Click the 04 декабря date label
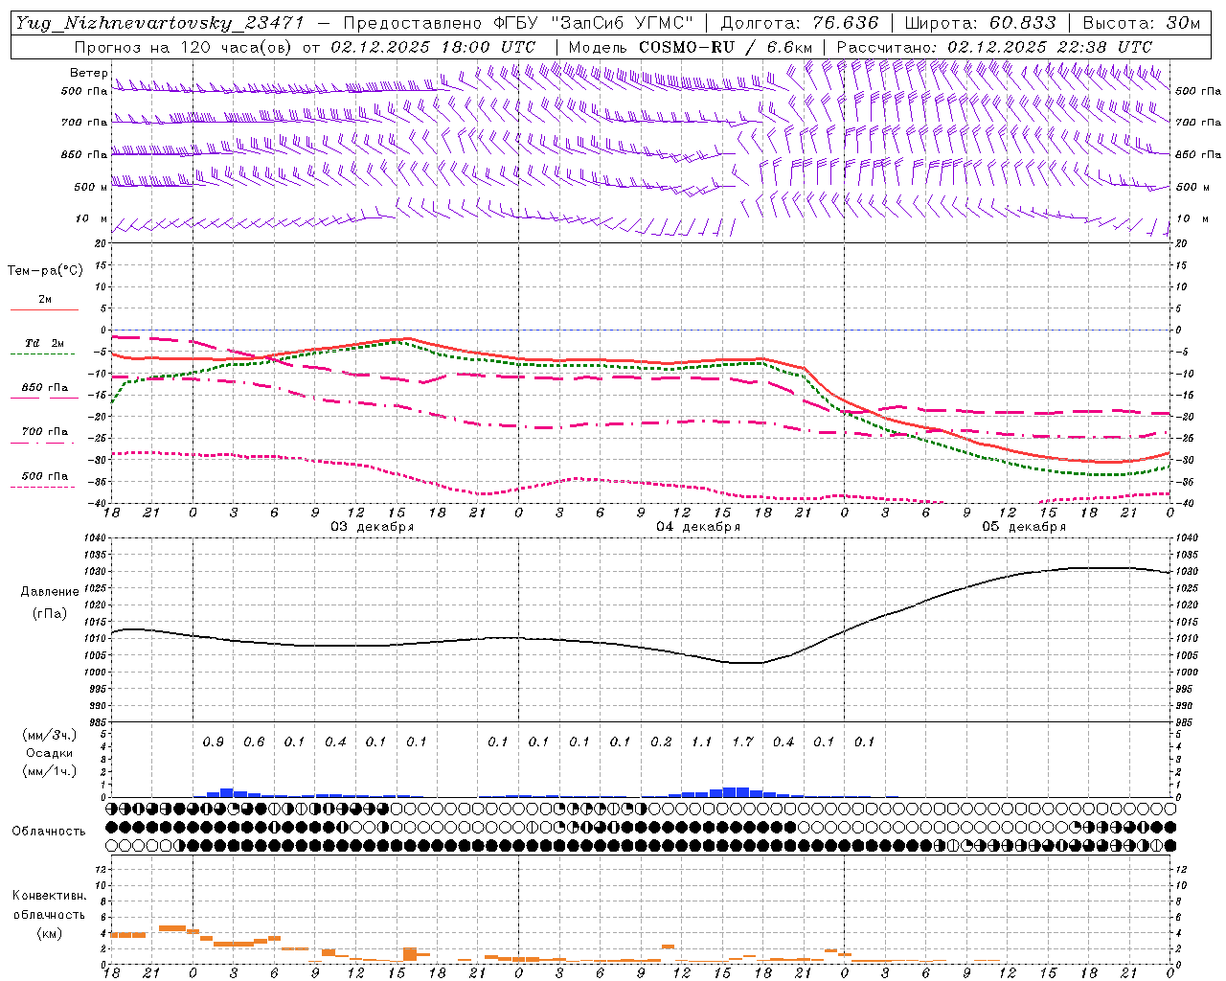Screen dimensions: 1226x981 click(697, 527)
